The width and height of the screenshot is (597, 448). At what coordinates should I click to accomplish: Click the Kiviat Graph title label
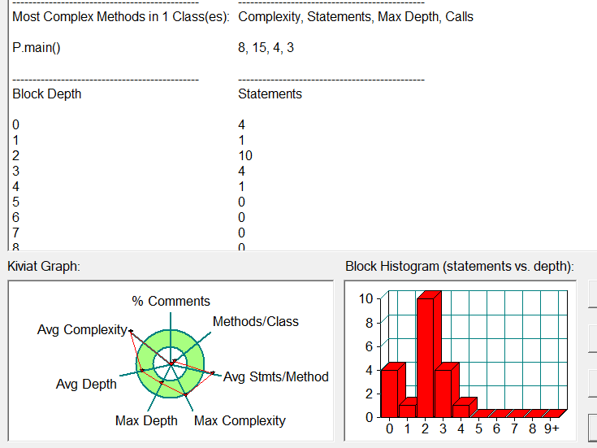click(x=43, y=266)
